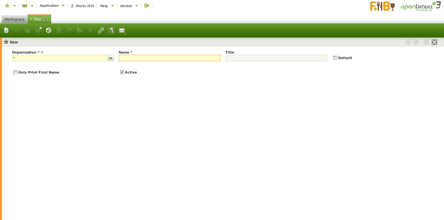Cancel changes using the Undo toolbar icon
The width and height of the screenshot is (444, 220).
48,30
